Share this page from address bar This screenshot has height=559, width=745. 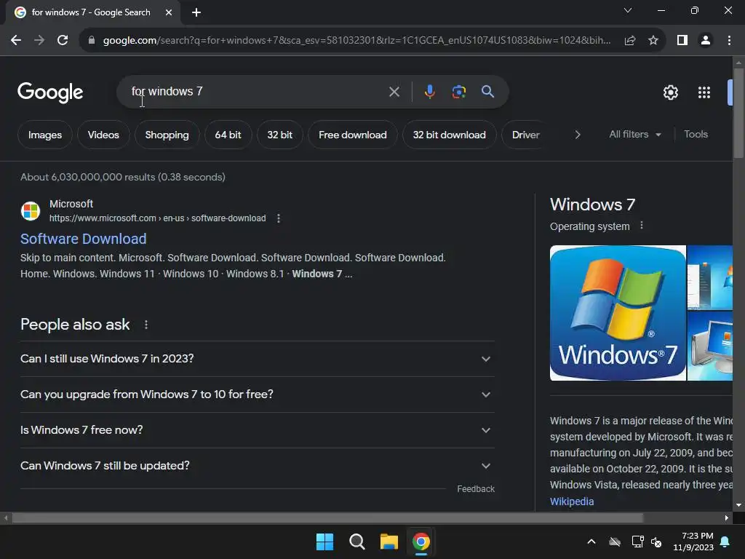click(x=630, y=41)
